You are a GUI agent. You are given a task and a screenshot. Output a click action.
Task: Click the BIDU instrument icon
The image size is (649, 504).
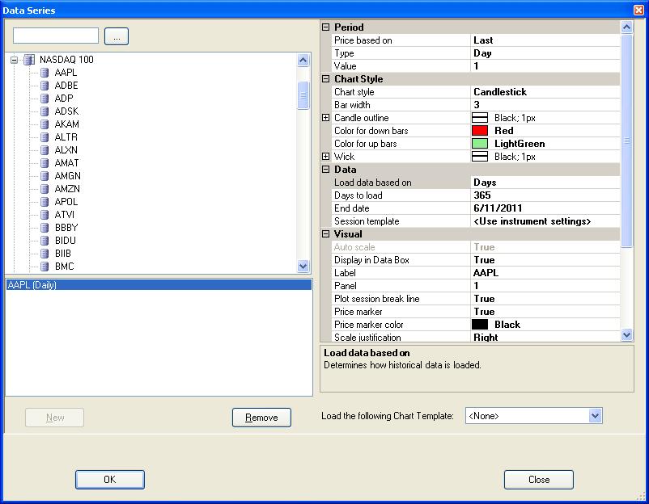click(x=45, y=241)
